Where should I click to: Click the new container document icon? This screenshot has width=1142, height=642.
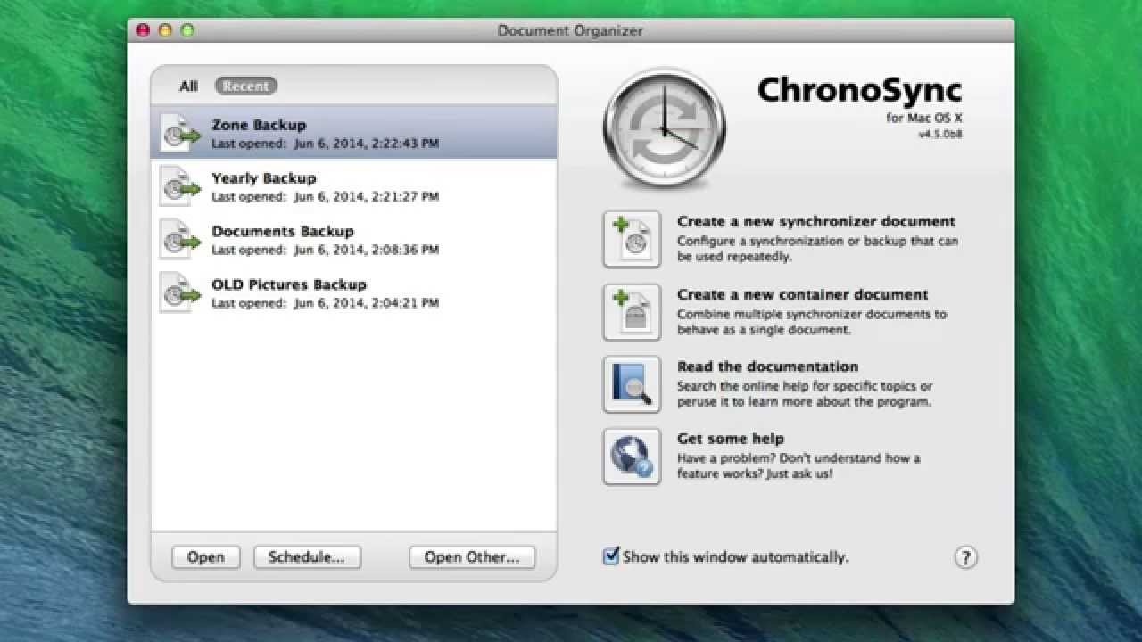pos(632,312)
